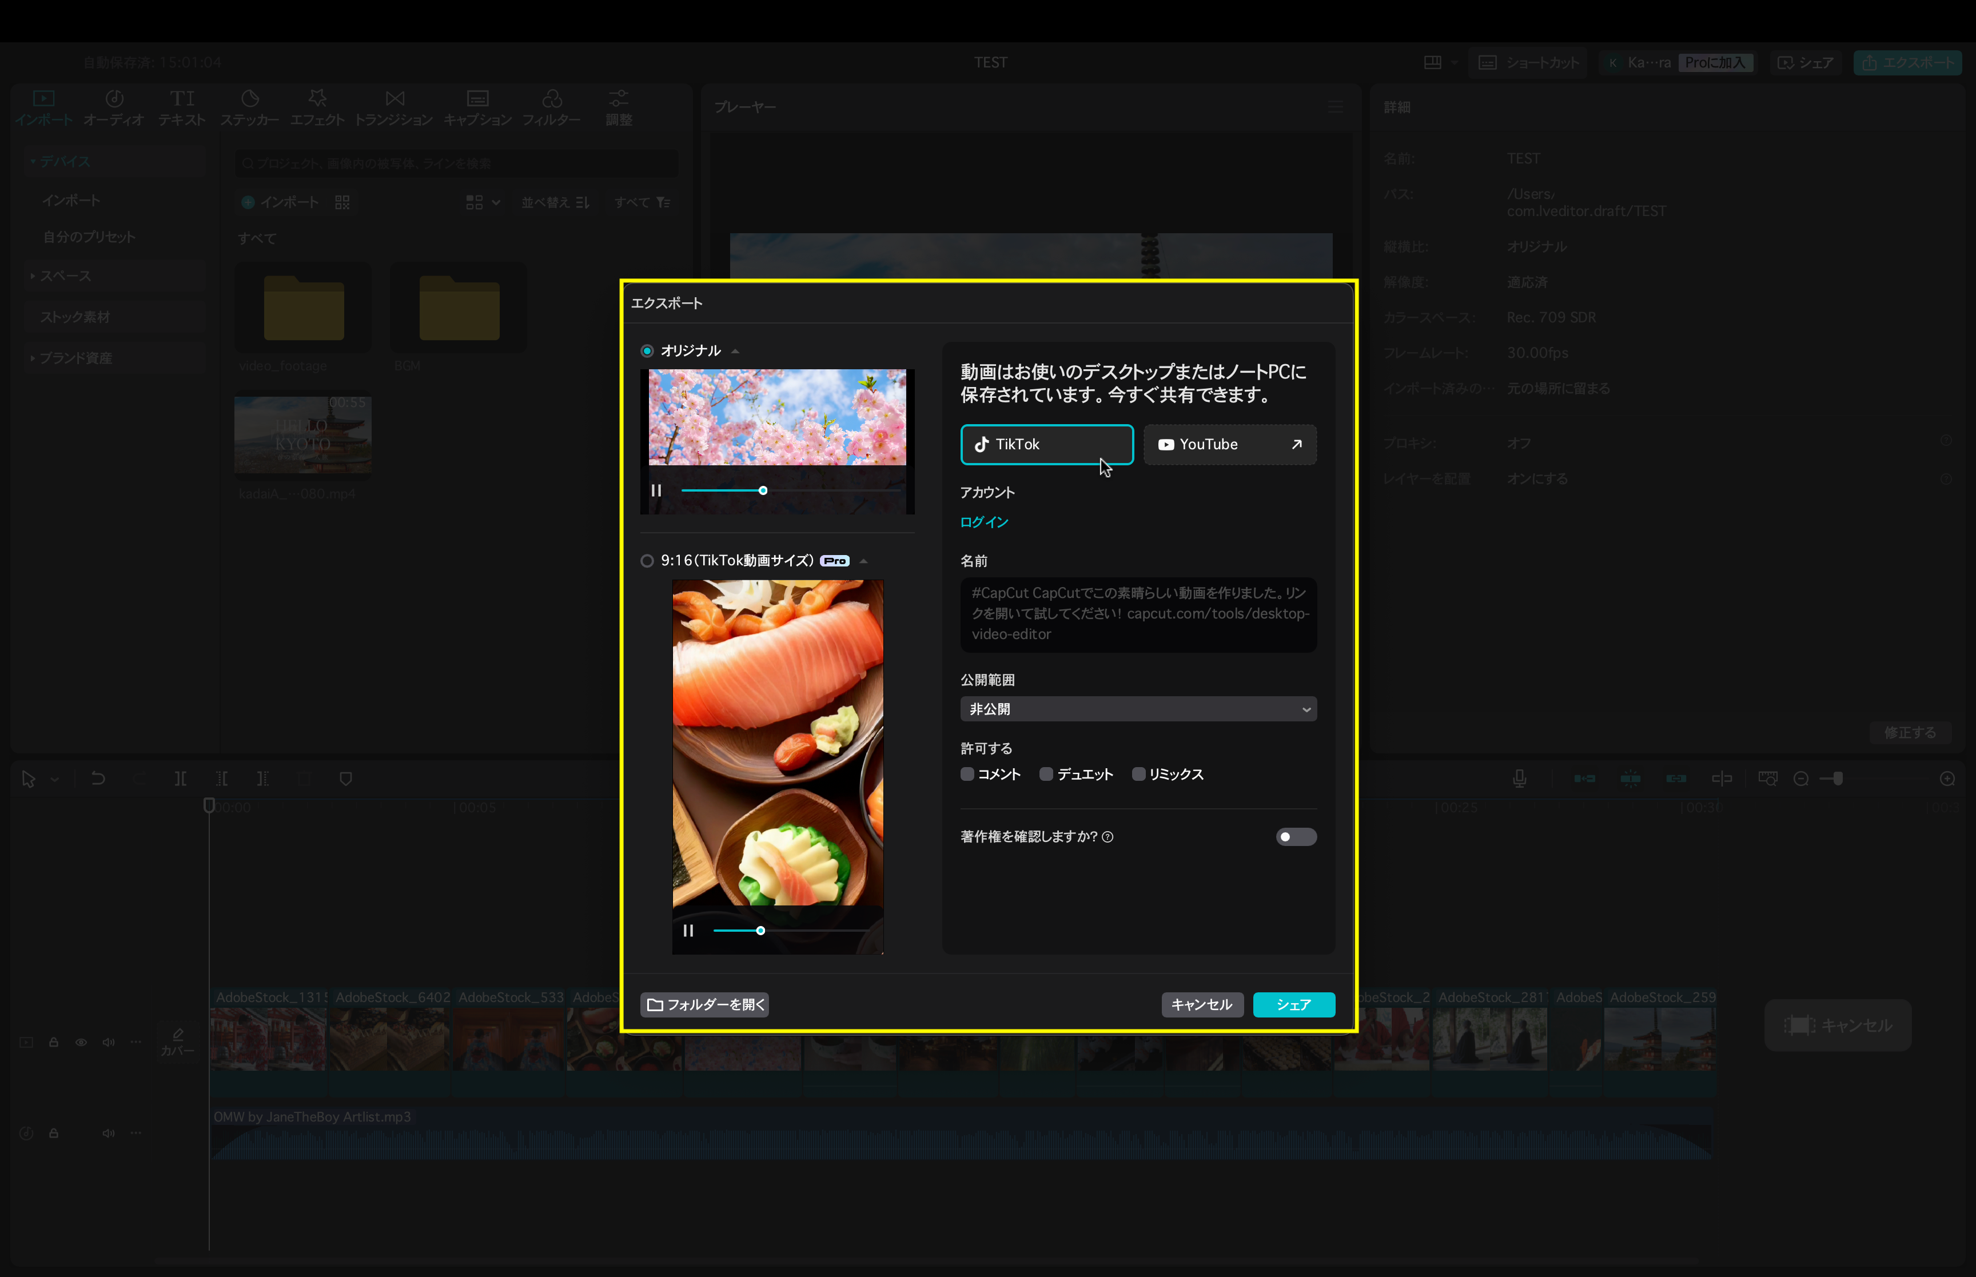Choose YouTube as the share platform
The image size is (1976, 1277).
pos(1230,445)
